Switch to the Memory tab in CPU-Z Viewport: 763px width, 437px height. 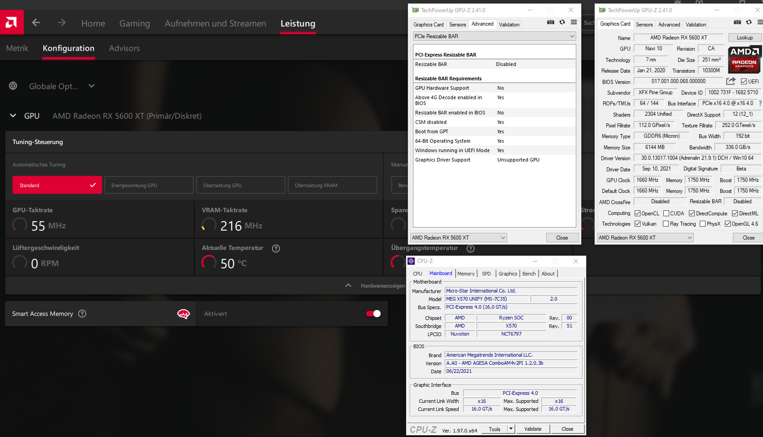pos(466,274)
